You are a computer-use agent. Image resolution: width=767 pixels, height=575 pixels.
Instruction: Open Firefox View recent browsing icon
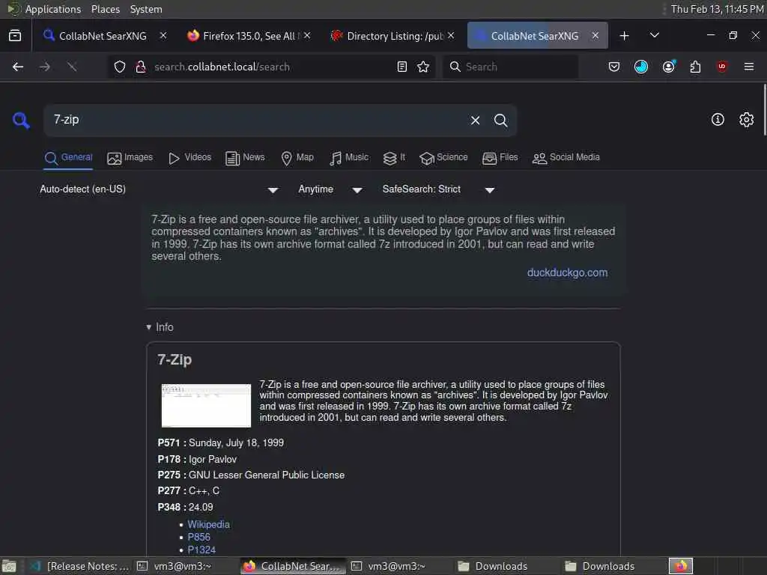click(x=15, y=36)
